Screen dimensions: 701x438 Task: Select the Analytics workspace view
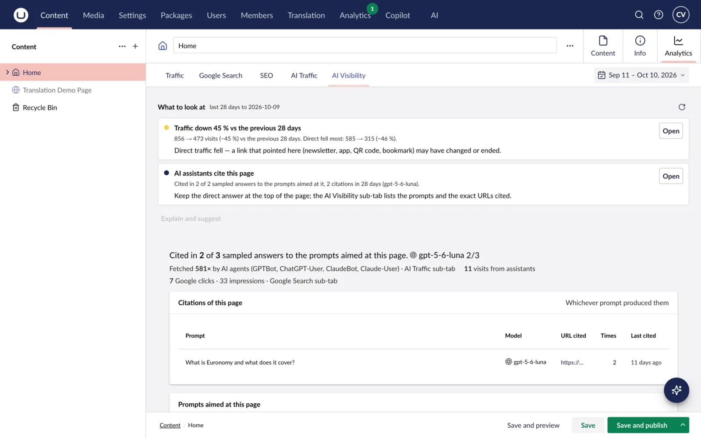[678, 46]
